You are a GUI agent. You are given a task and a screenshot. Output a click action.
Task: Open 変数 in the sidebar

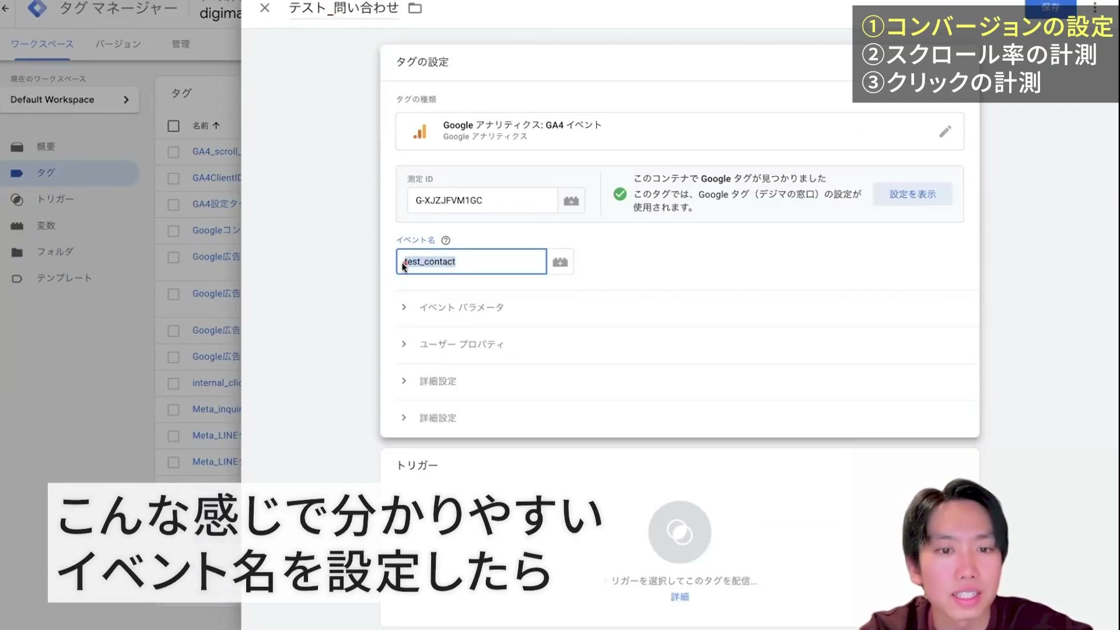coord(46,225)
